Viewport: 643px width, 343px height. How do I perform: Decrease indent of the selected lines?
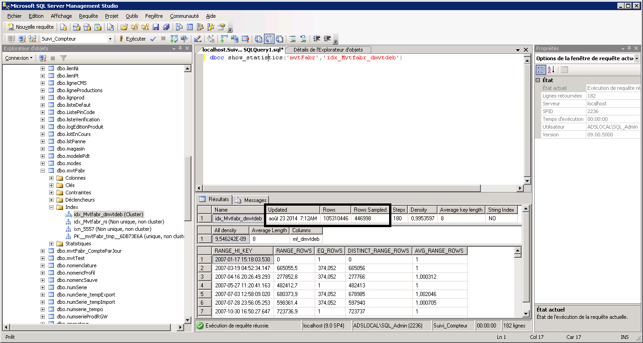pyautogui.click(x=316, y=39)
